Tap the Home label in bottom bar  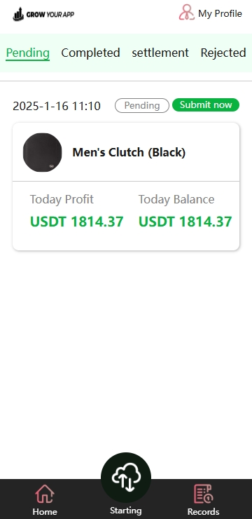pos(45,511)
